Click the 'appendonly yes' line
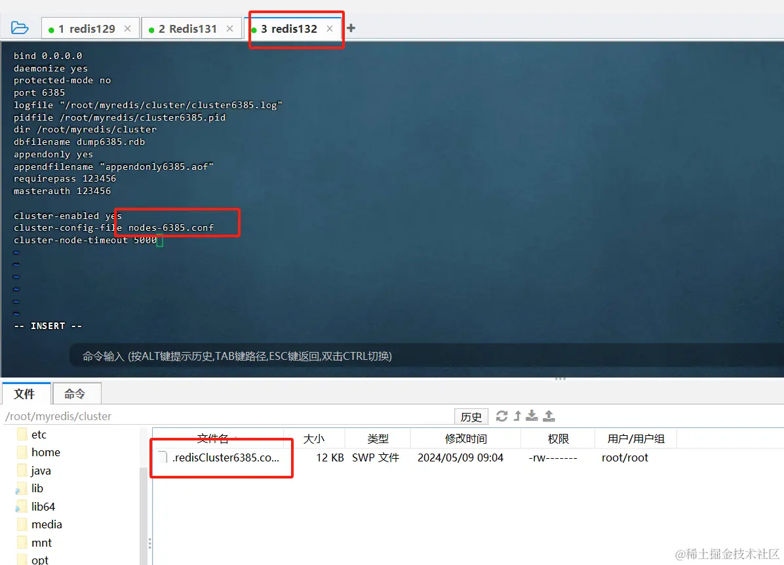 coord(53,154)
